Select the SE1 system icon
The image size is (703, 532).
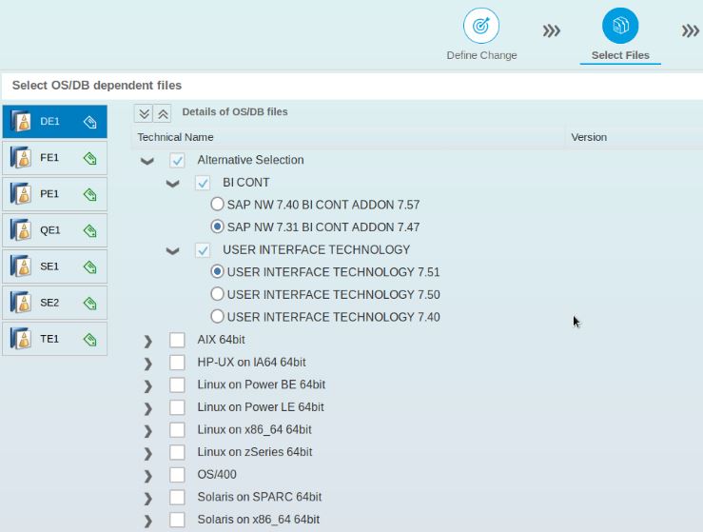(21, 266)
